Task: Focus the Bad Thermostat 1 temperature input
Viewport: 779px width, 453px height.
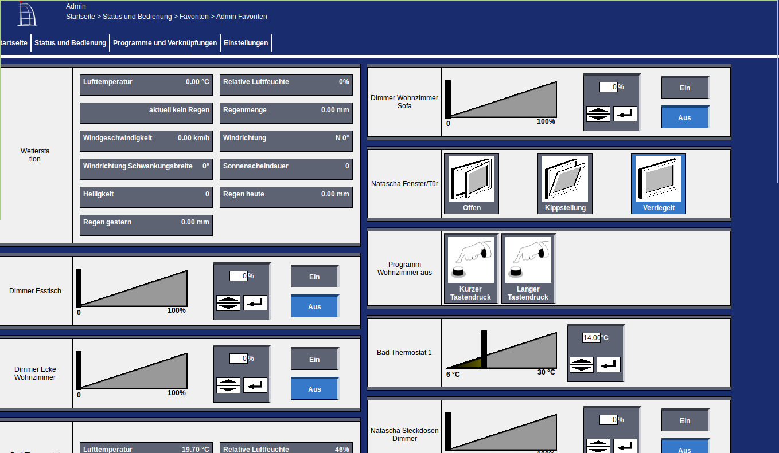Action: coord(592,338)
